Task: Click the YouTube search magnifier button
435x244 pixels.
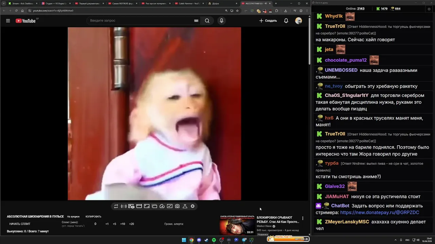Action: pos(207,21)
